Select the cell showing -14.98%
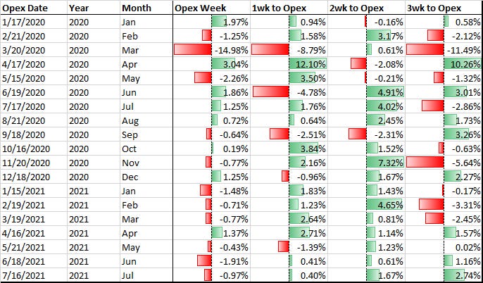The image size is (483, 283). 212,50
